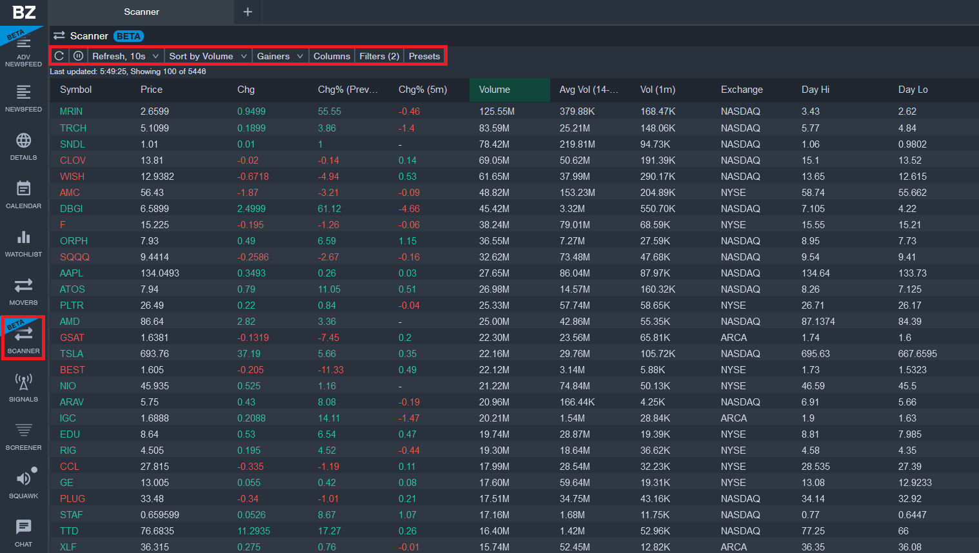Open the SQQQ ticker symbol

click(x=75, y=257)
